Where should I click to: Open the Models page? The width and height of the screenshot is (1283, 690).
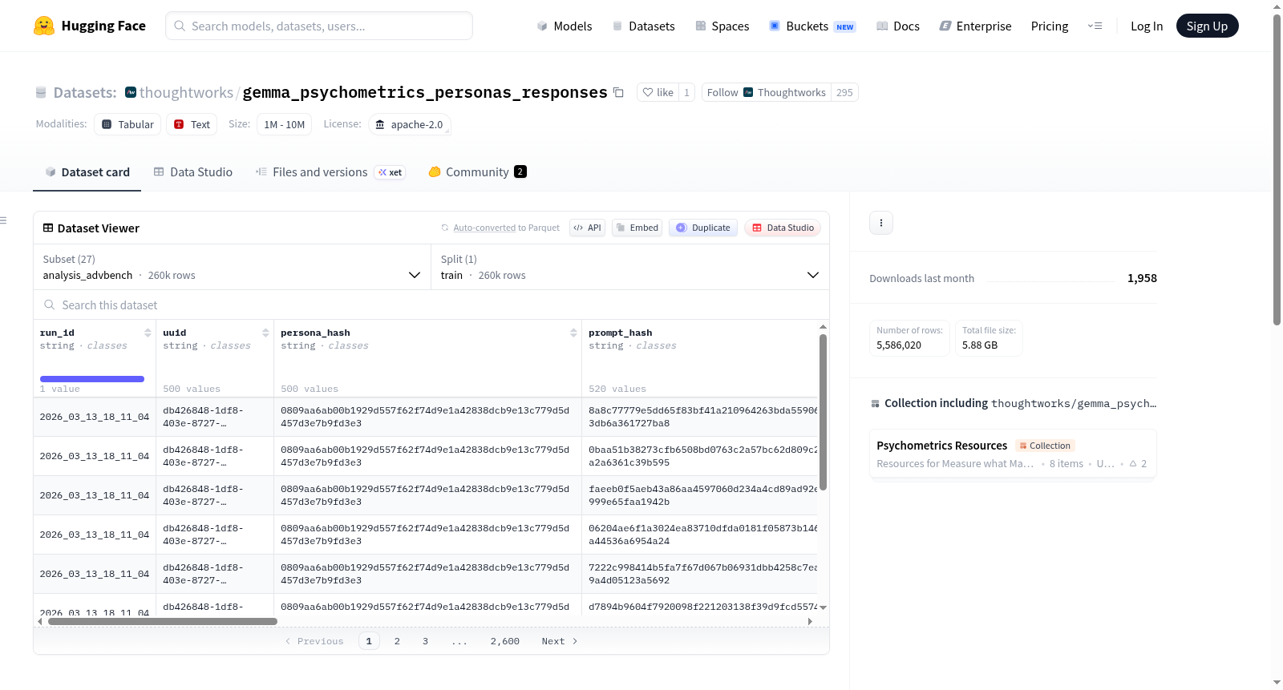(565, 26)
